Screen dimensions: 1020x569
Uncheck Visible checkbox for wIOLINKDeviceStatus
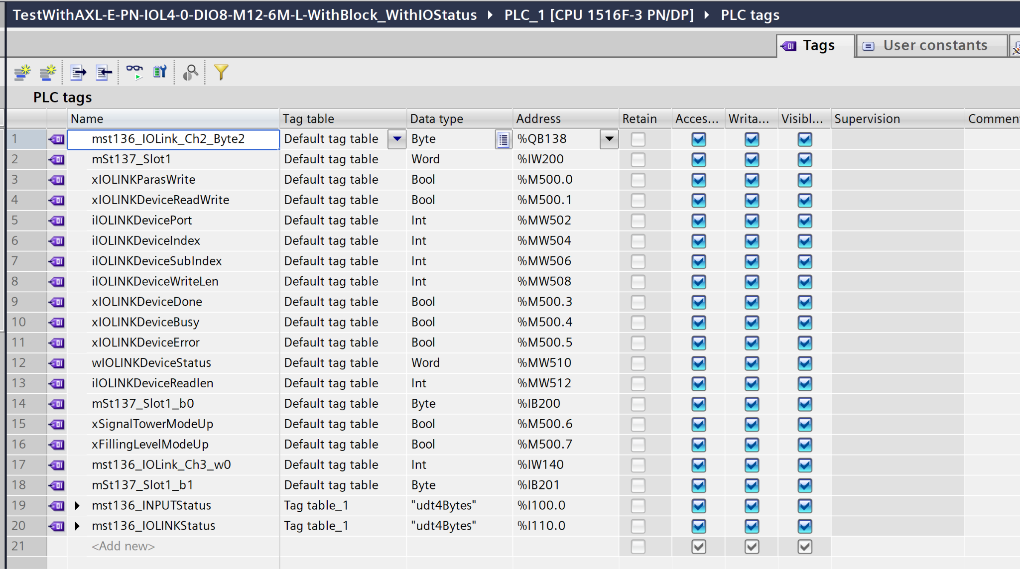[804, 363]
